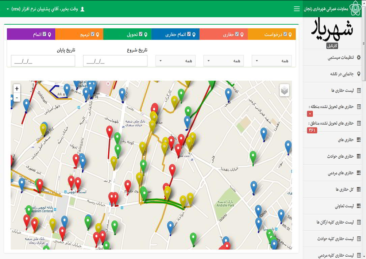Uncheck the درخواست filter checkbox
Image resolution: width=366 pixels, height=259 pixels.
pos(285,34)
